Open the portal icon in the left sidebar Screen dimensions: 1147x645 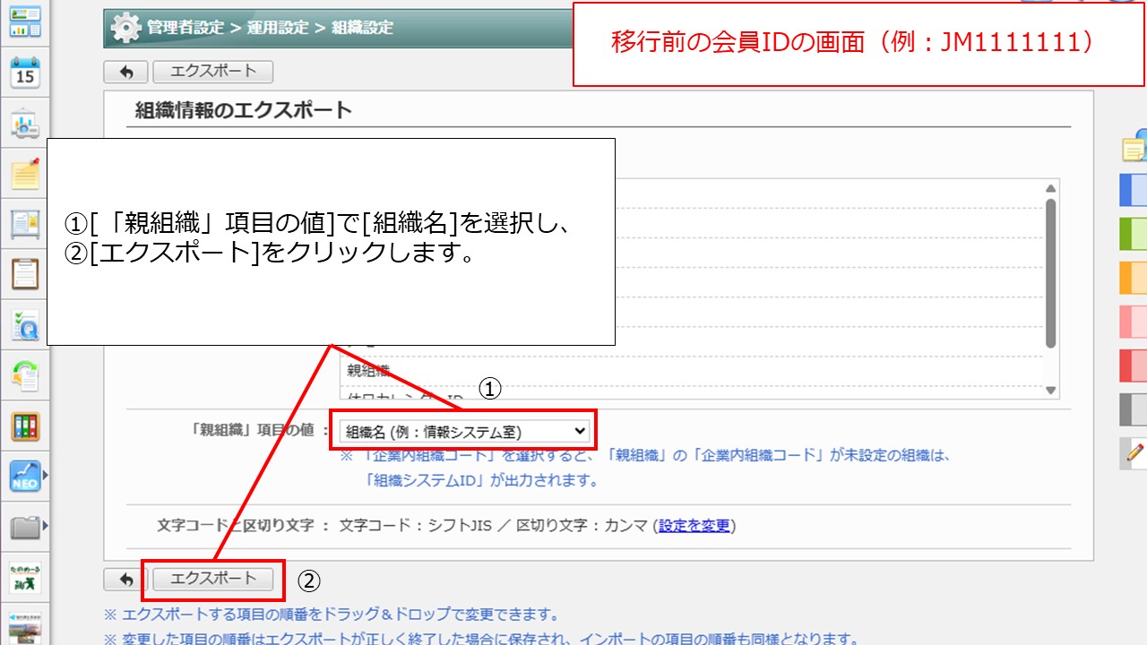pyautogui.click(x=25, y=21)
